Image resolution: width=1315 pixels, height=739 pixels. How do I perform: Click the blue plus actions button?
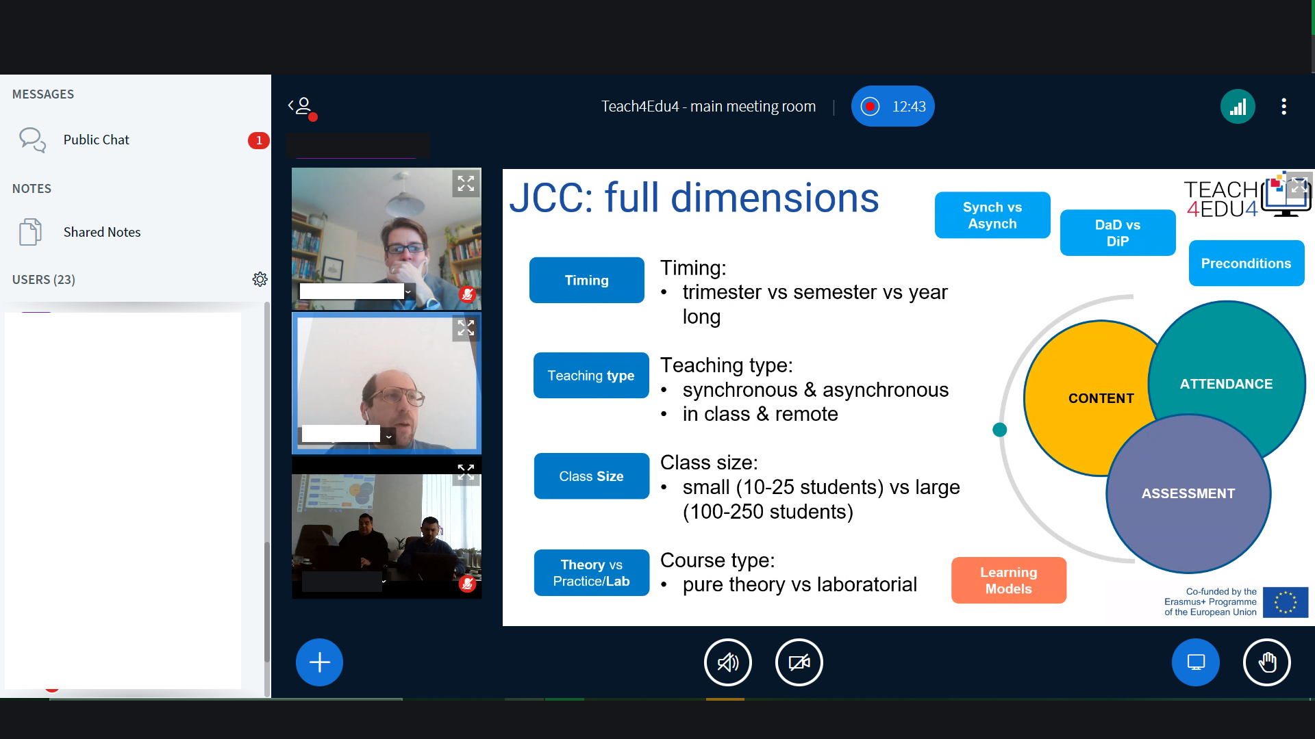(319, 662)
